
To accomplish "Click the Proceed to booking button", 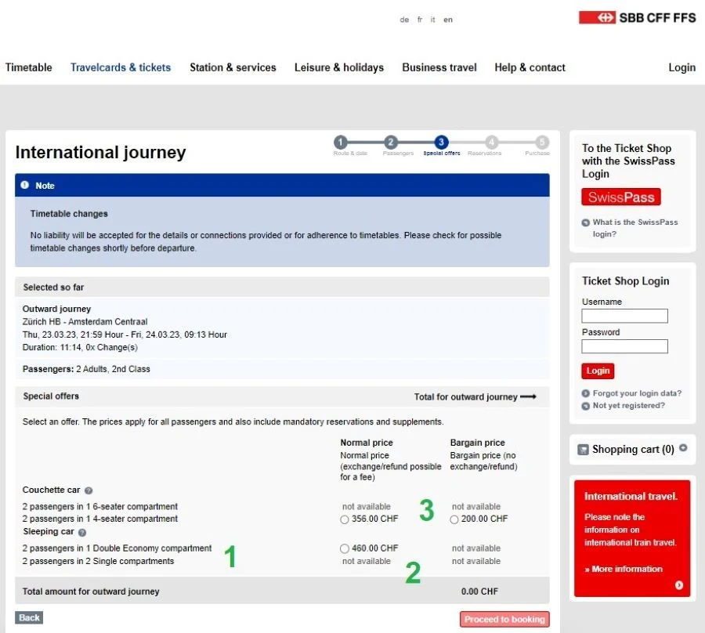I will [x=504, y=619].
